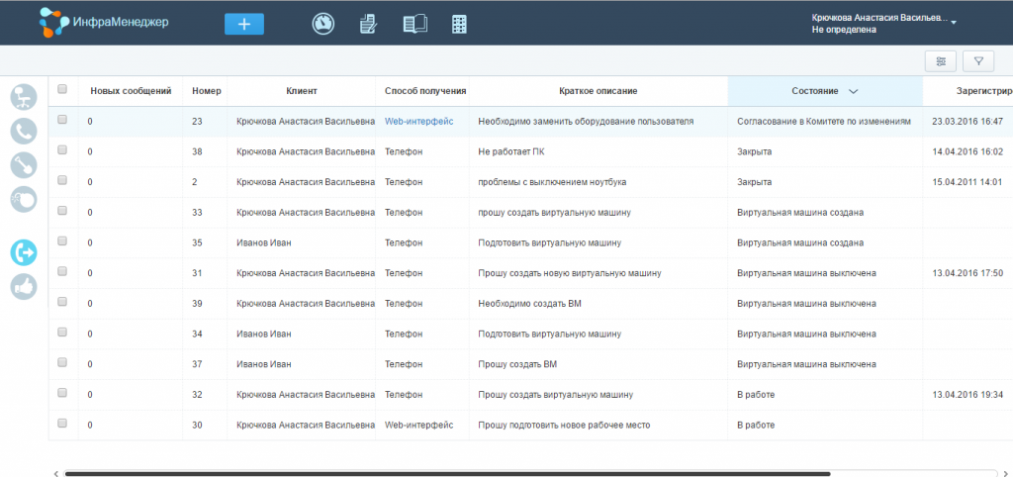This screenshot has width=1013, height=477.
Task: Select проблемы с выключением ноутбука row
Action: click(552, 182)
